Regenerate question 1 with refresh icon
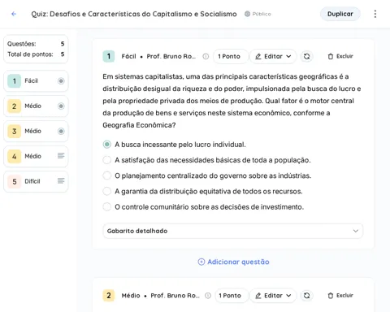This screenshot has width=390, height=312. (306, 56)
